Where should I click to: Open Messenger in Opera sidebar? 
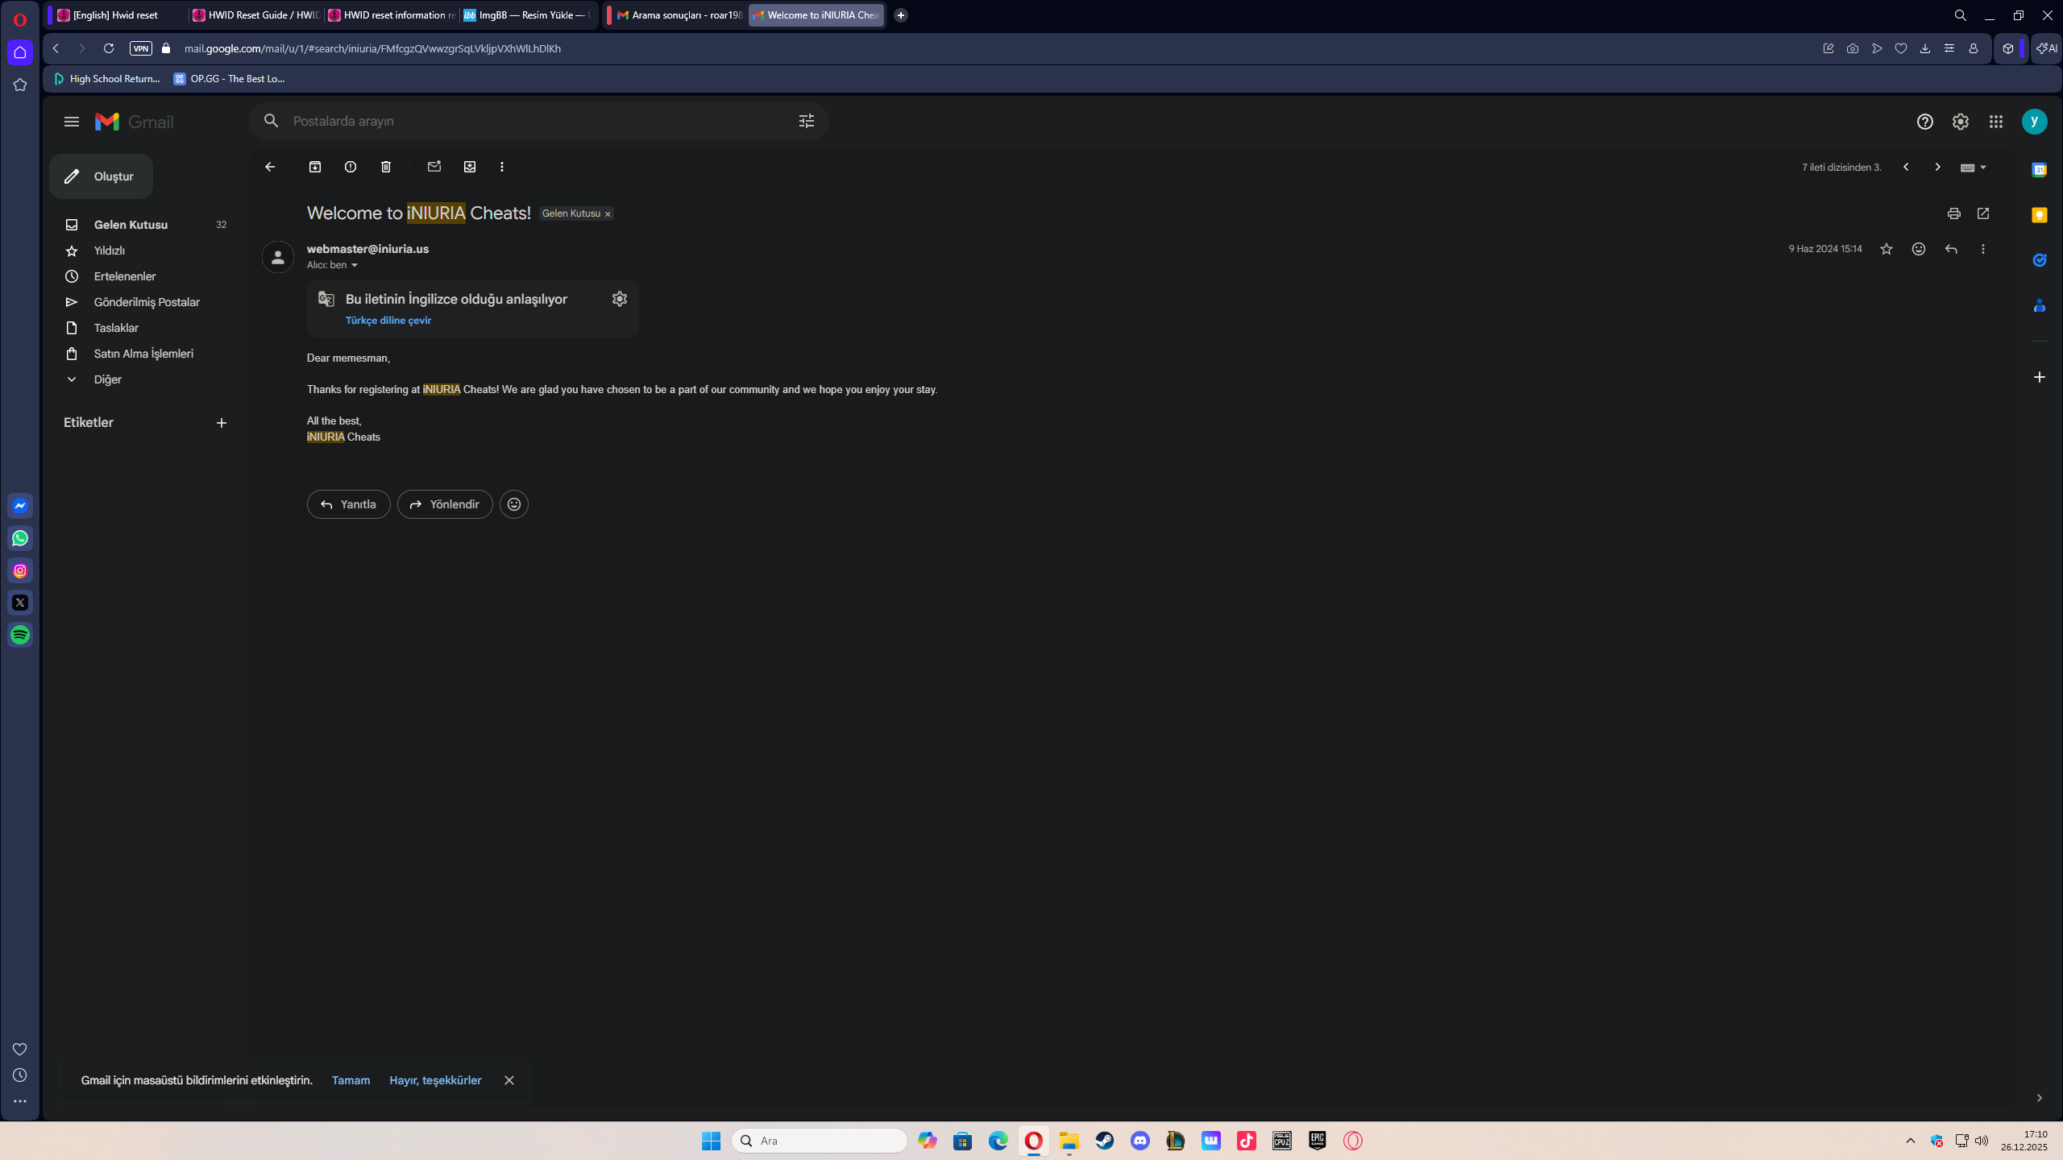pos(20,506)
